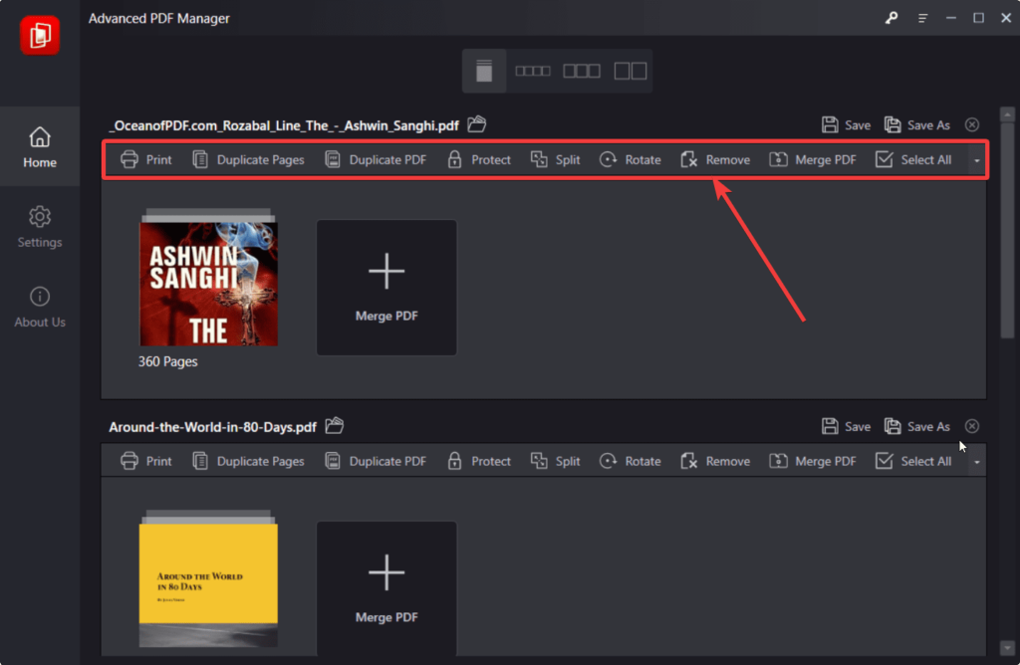Split the Around-the-World-in-80-Days PDF

(556, 462)
